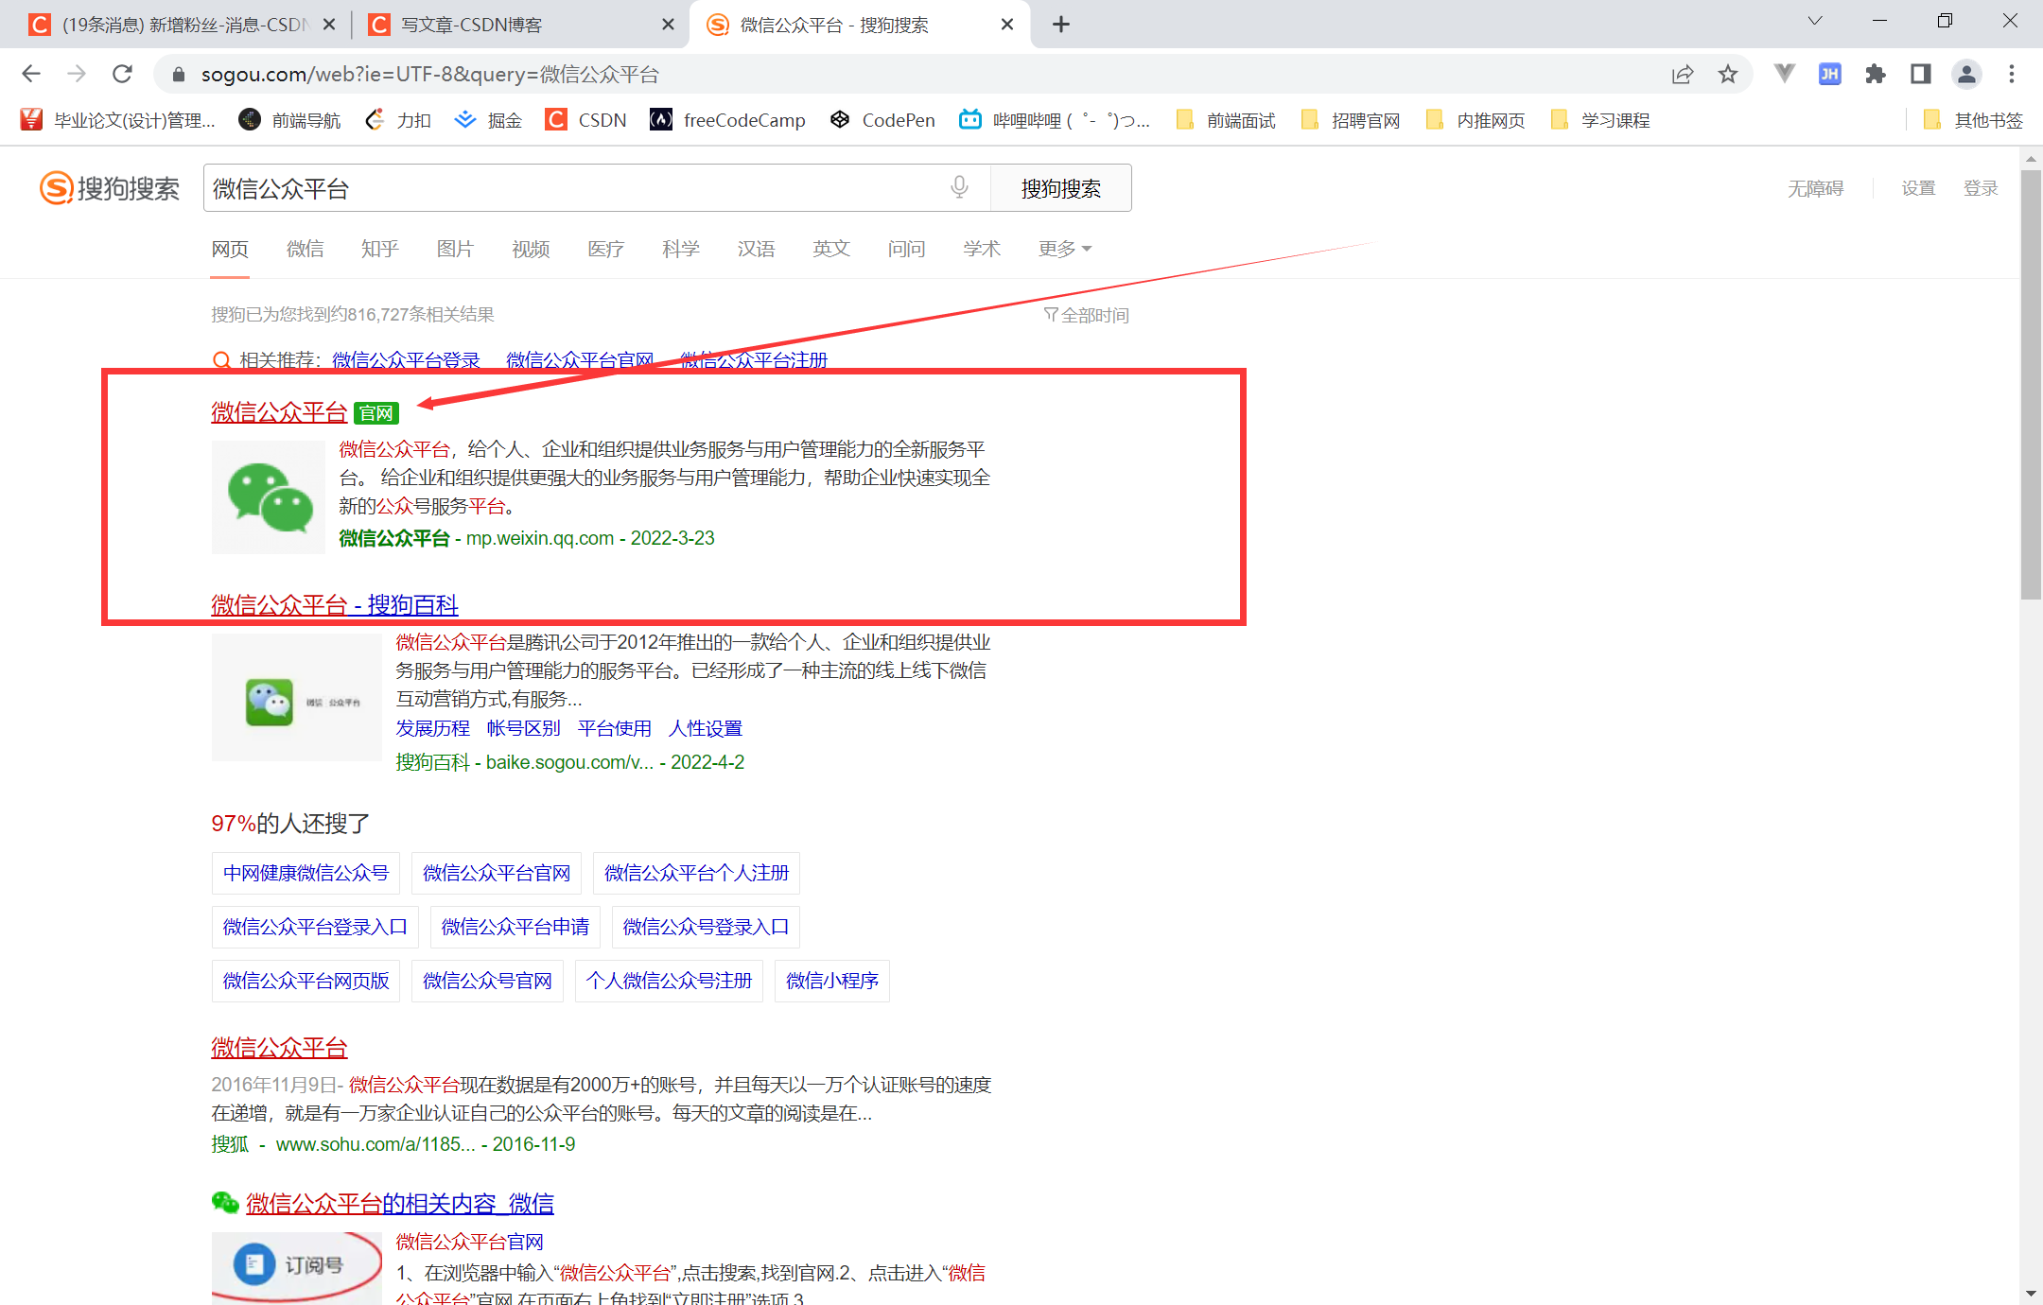Viewport: 2043px width, 1305px height.
Task: Click the 微信小程序 suggestion
Action: pyautogui.click(x=831, y=981)
